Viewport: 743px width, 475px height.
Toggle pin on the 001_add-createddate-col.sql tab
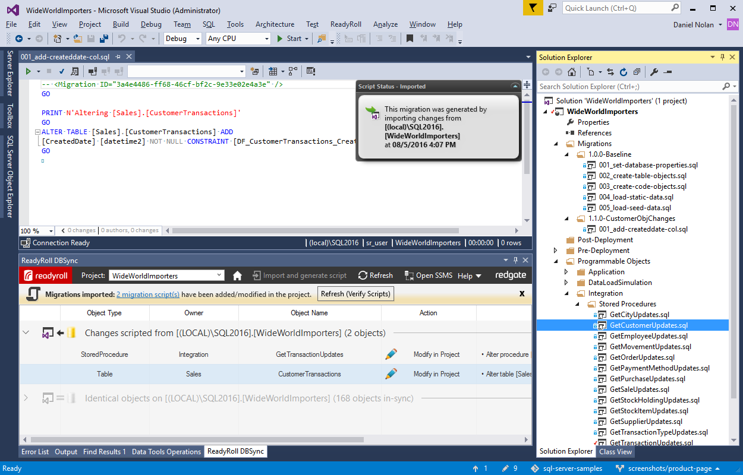click(118, 57)
